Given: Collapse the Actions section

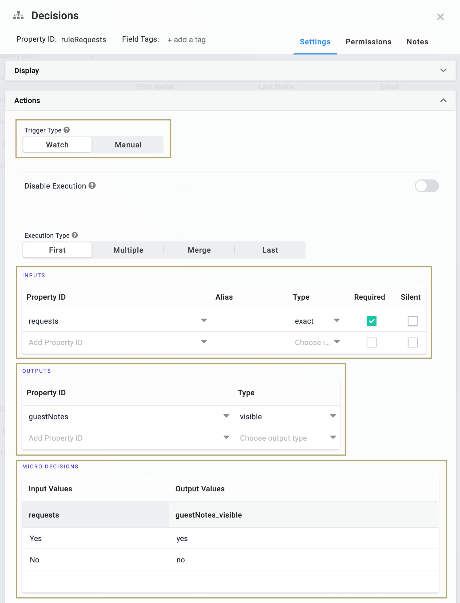Looking at the screenshot, I should [x=230, y=101].
